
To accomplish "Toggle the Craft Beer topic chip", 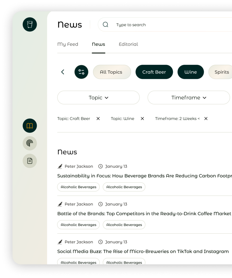I will (x=154, y=72).
